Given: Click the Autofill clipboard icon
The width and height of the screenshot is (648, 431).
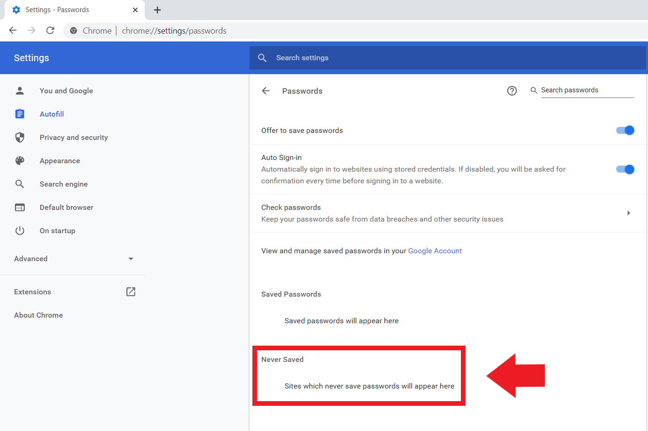Looking at the screenshot, I should click(20, 114).
